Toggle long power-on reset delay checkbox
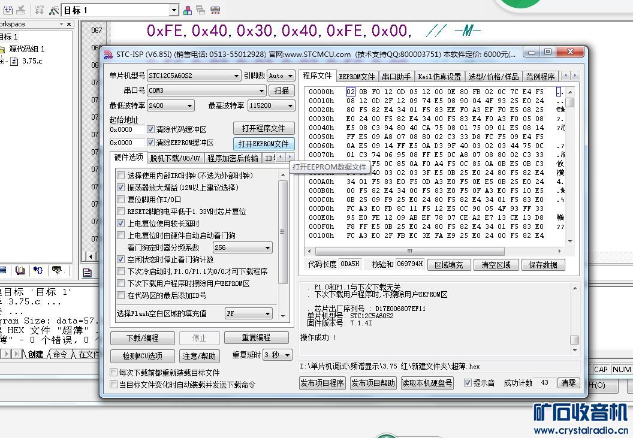This screenshot has width=633, height=438. [120, 223]
